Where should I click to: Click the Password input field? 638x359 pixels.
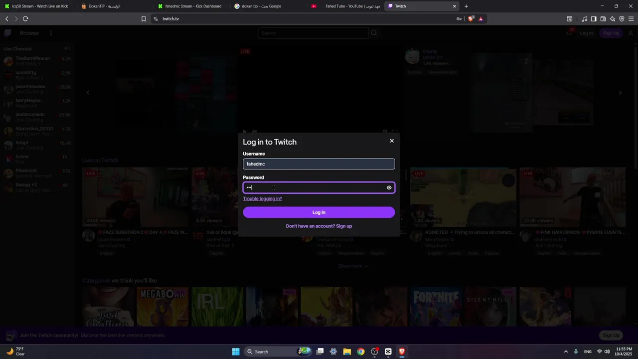[x=319, y=187]
